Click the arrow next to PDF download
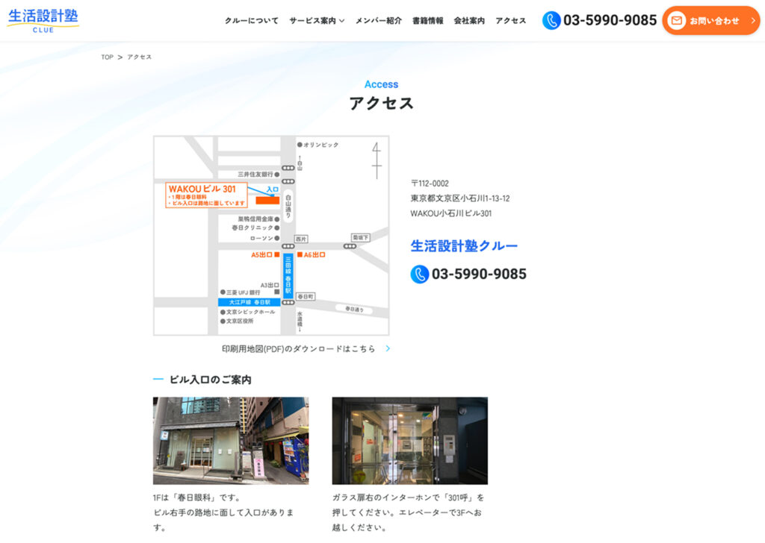Image resolution: width=765 pixels, height=543 pixels. [388, 348]
